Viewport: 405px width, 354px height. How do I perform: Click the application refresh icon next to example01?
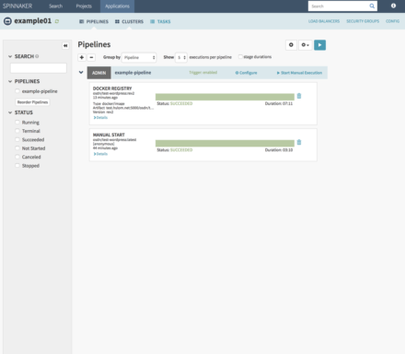tap(57, 21)
